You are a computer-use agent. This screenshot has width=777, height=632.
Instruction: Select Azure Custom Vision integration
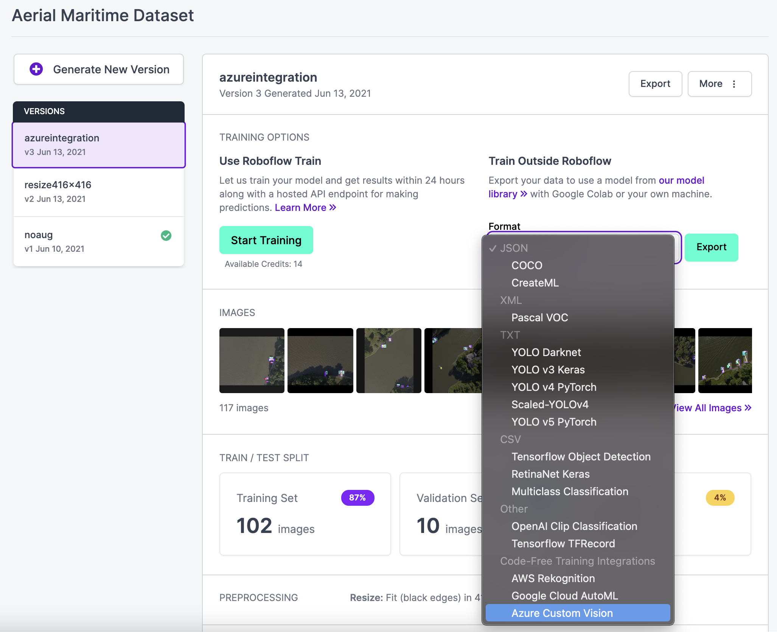click(562, 613)
